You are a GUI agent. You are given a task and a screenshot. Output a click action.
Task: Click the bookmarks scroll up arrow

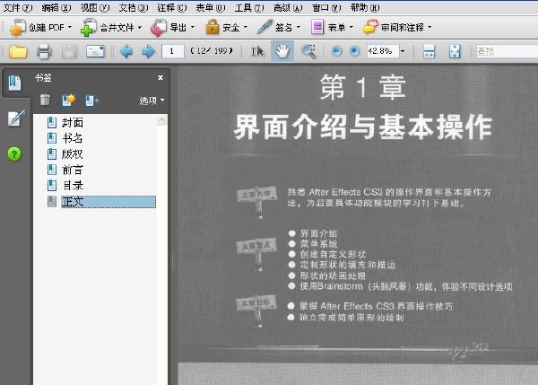click(162, 120)
